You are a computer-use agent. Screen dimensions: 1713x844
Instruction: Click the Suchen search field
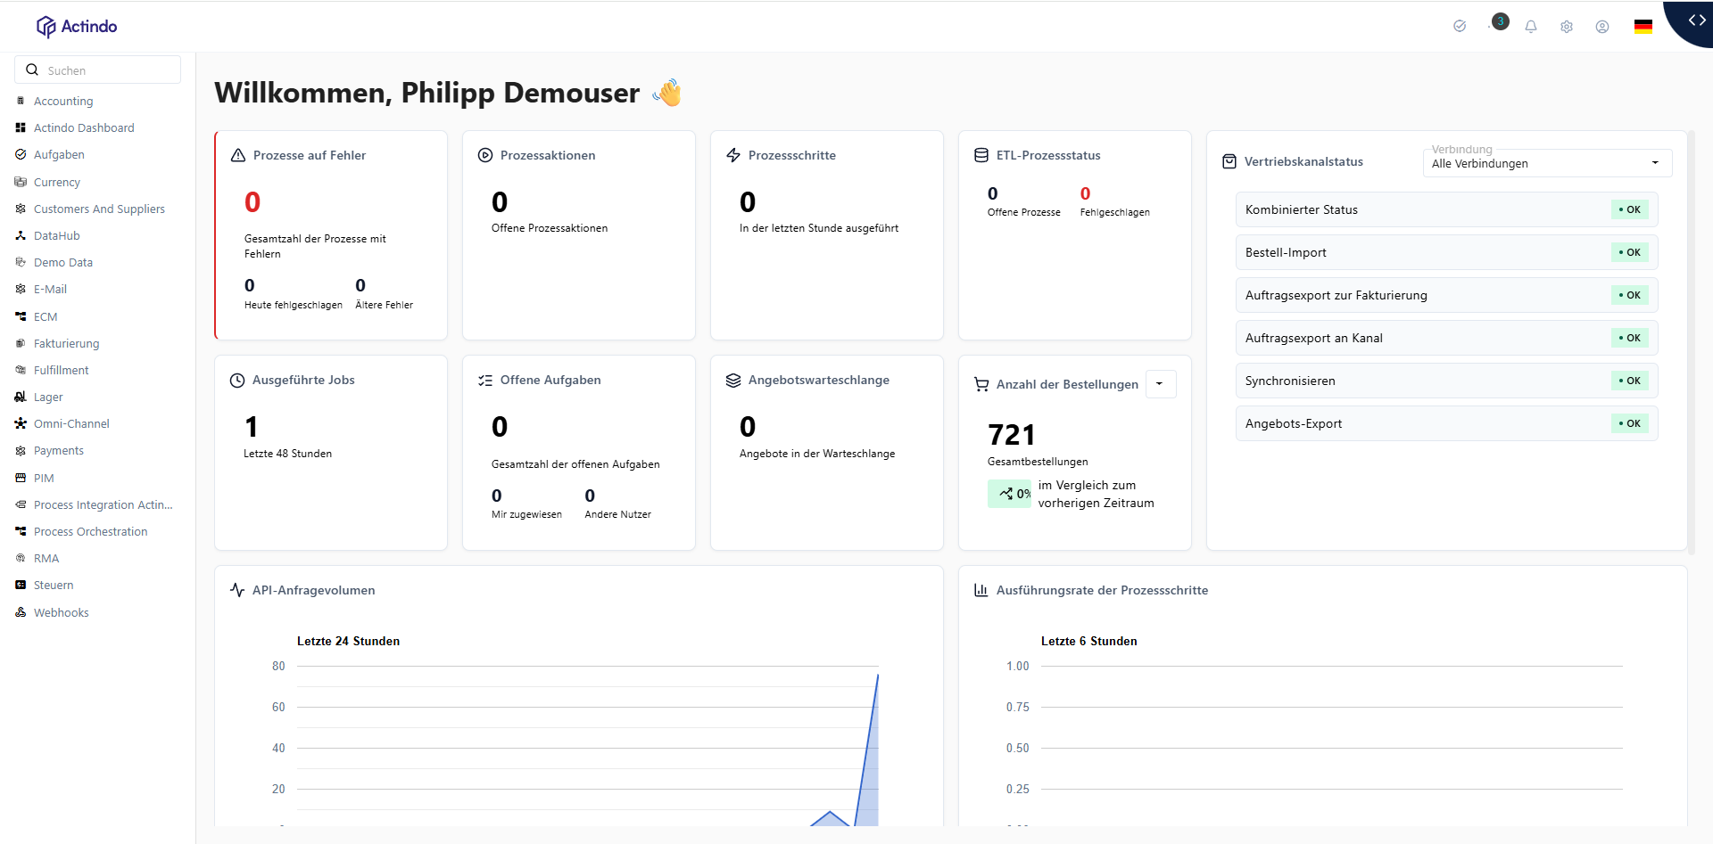[x=107, y=70]
